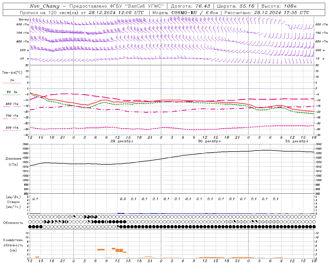Click the '2м' temperature legend entry
Image resolution: width=329 pixels, height=263 pixels.
tap(12, 80)
